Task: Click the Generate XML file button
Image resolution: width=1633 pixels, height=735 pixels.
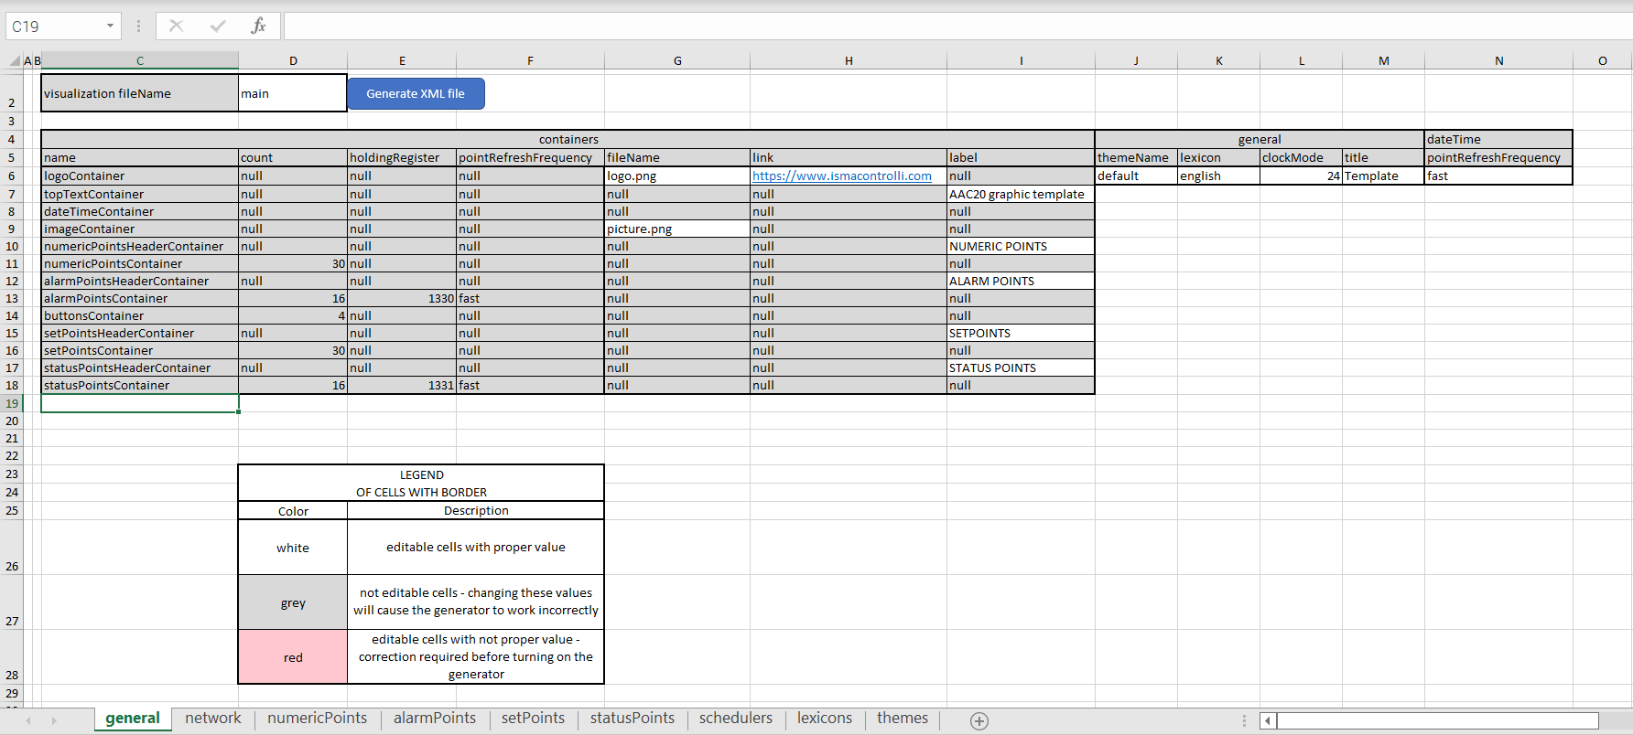Action: click(x=416, y=93)
